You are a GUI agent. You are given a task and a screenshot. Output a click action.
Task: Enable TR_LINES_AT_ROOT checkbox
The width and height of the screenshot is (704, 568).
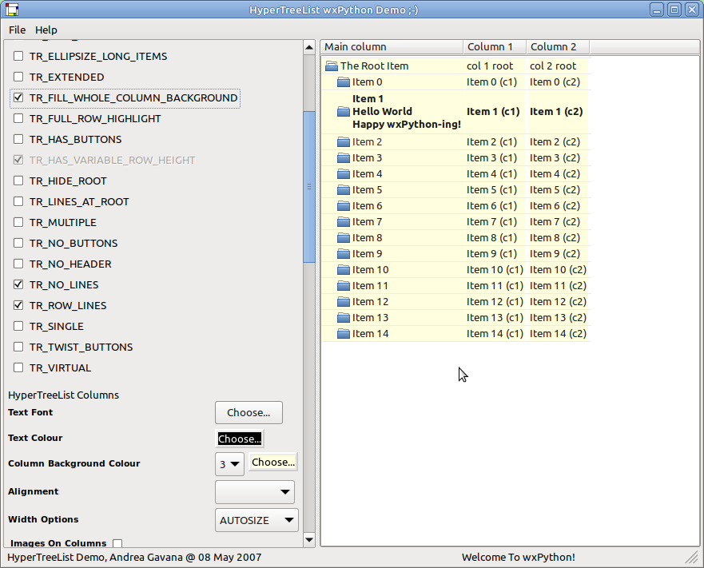pyautogui.click(x=18, y=201)
